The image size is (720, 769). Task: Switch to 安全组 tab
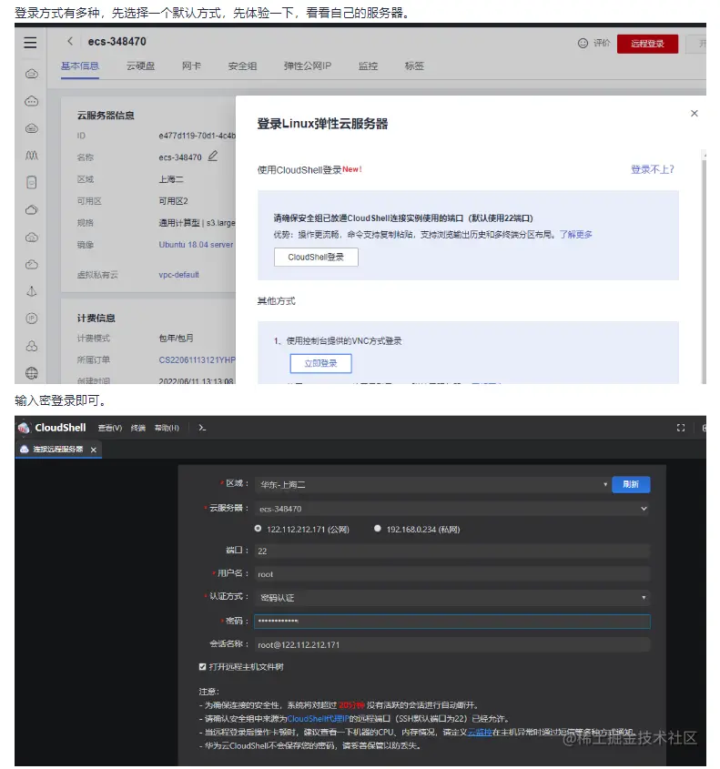(x=242, y=66)
